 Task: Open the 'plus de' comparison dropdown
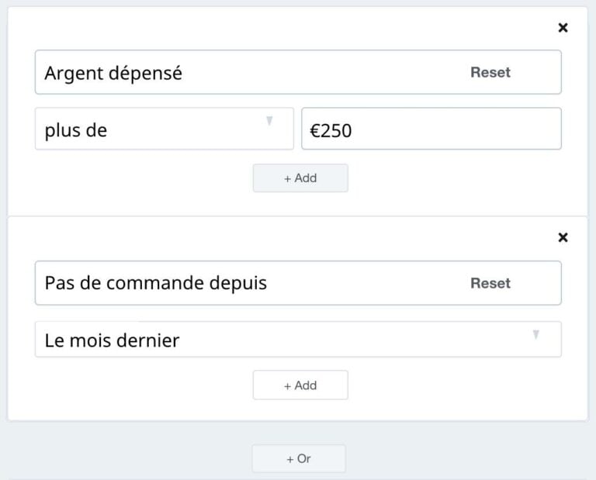click(x=165, y=129)
